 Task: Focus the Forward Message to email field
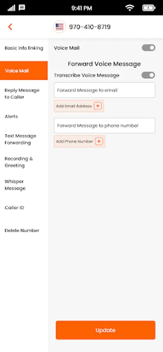[104, 90]
